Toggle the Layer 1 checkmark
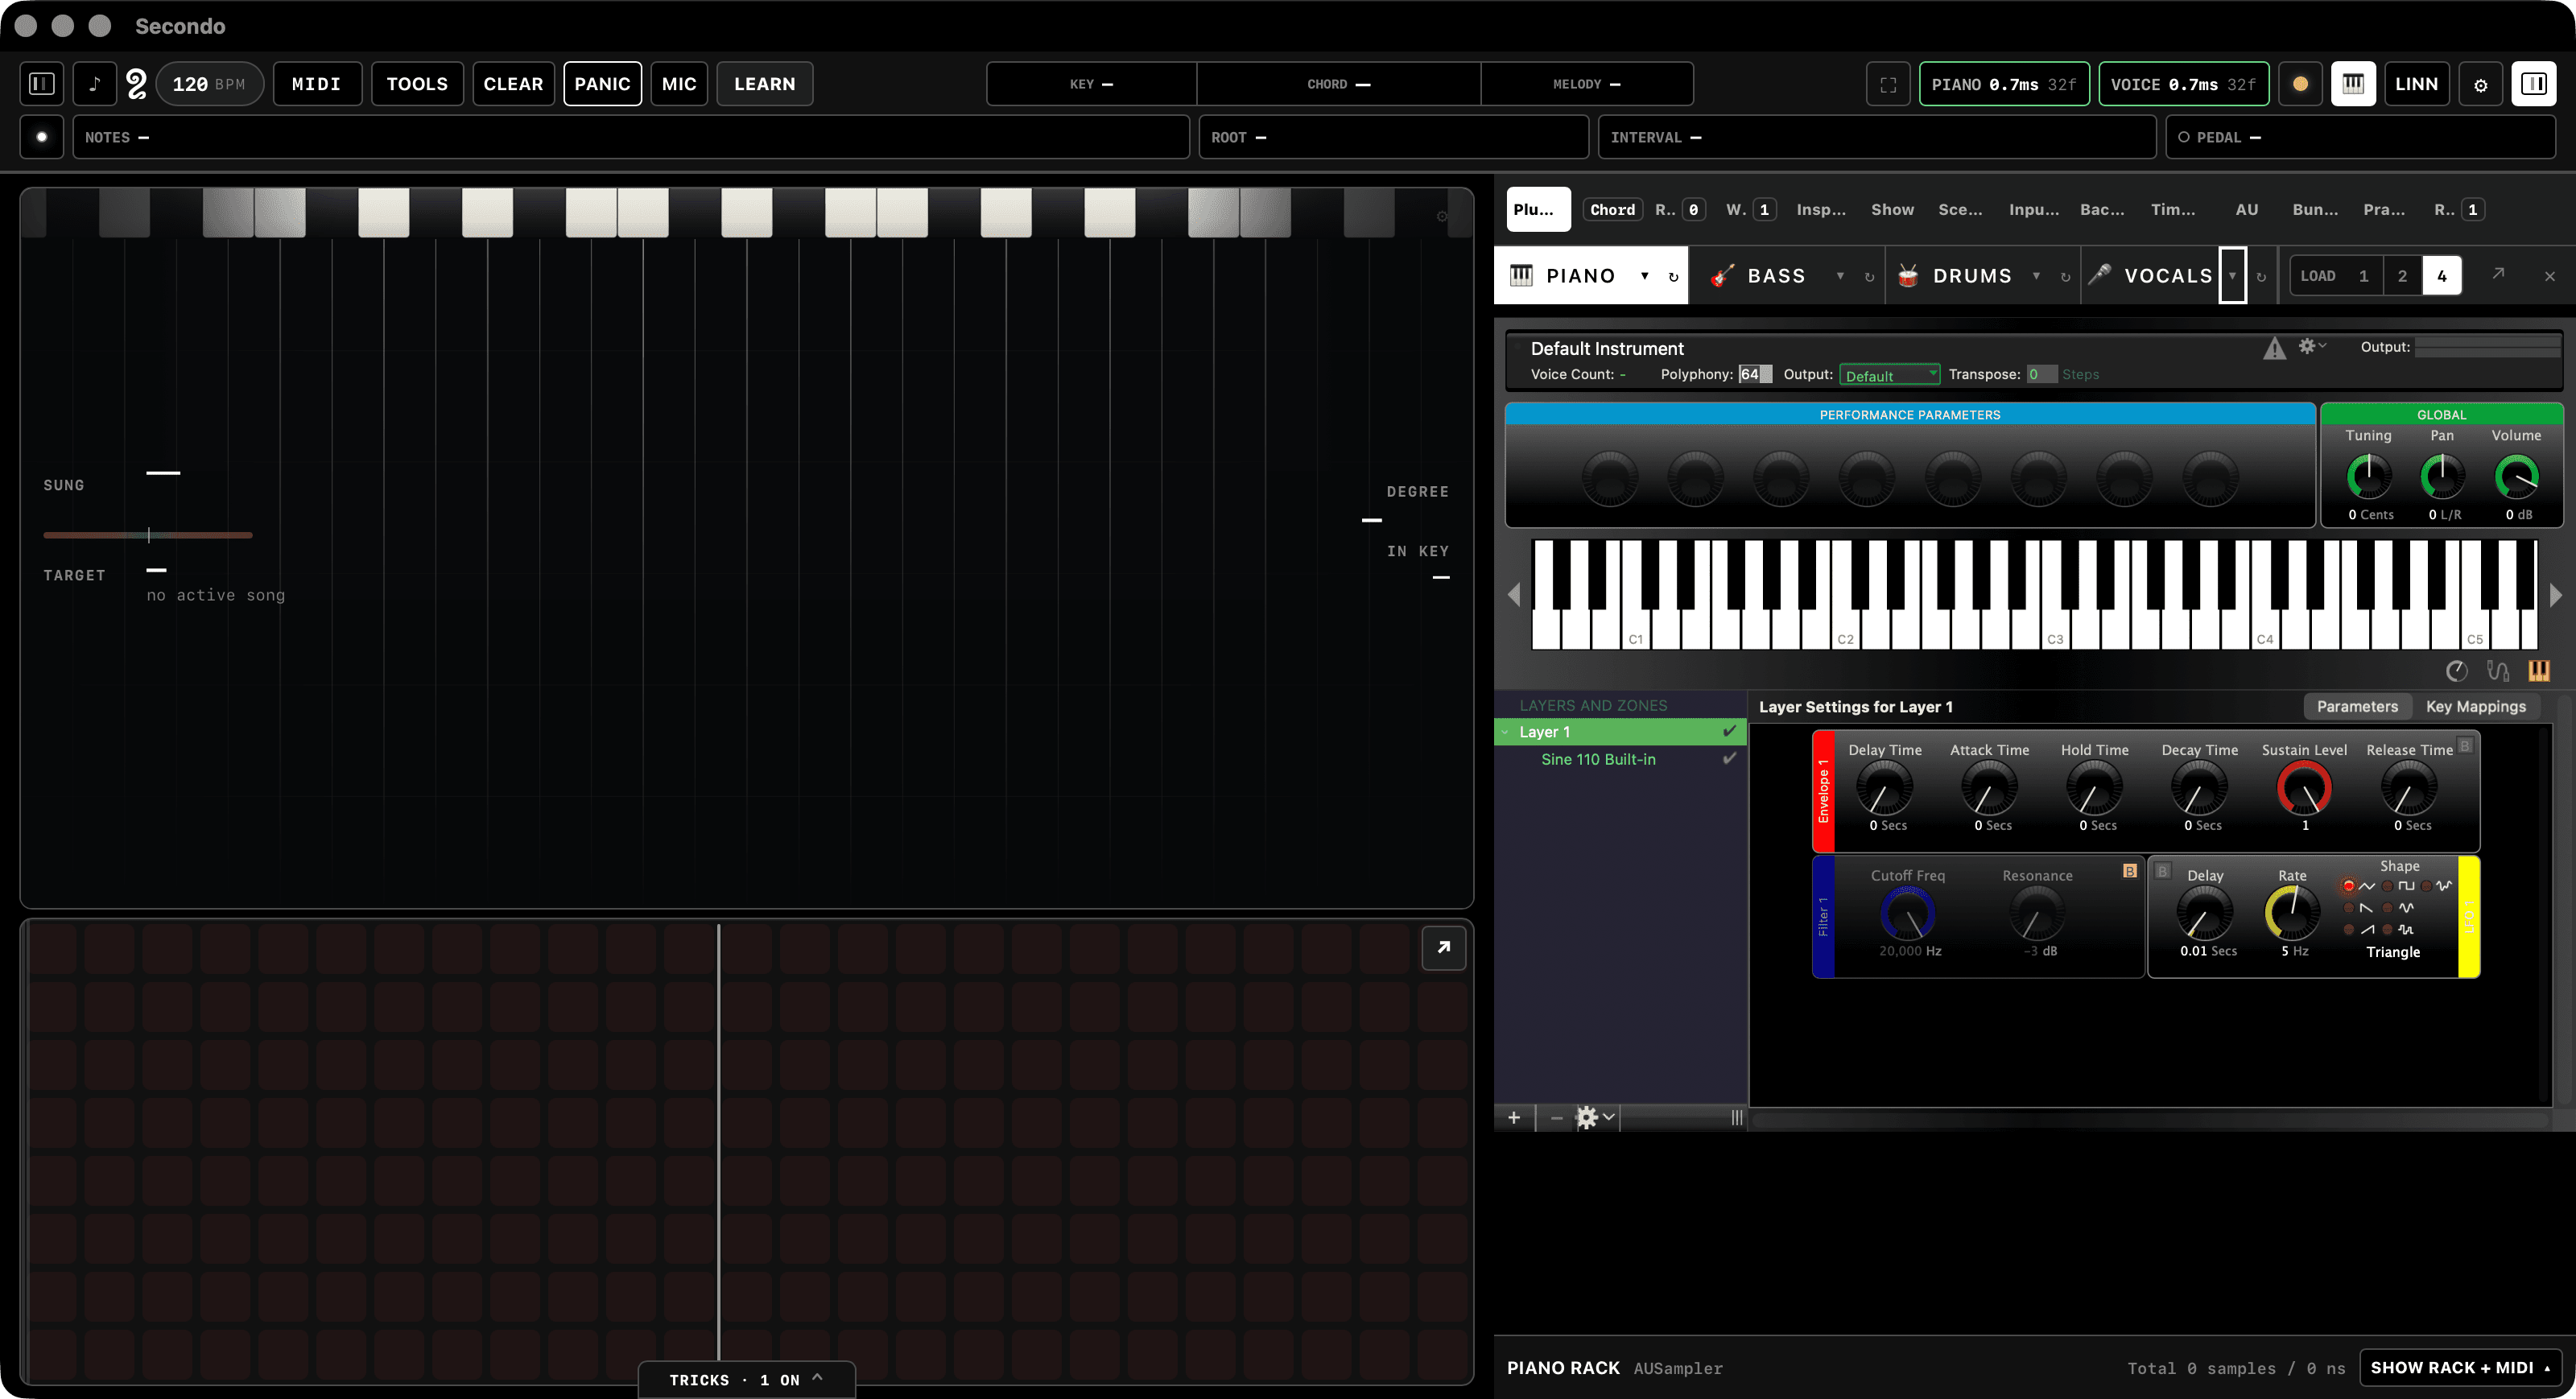 tap(1729, 732)
